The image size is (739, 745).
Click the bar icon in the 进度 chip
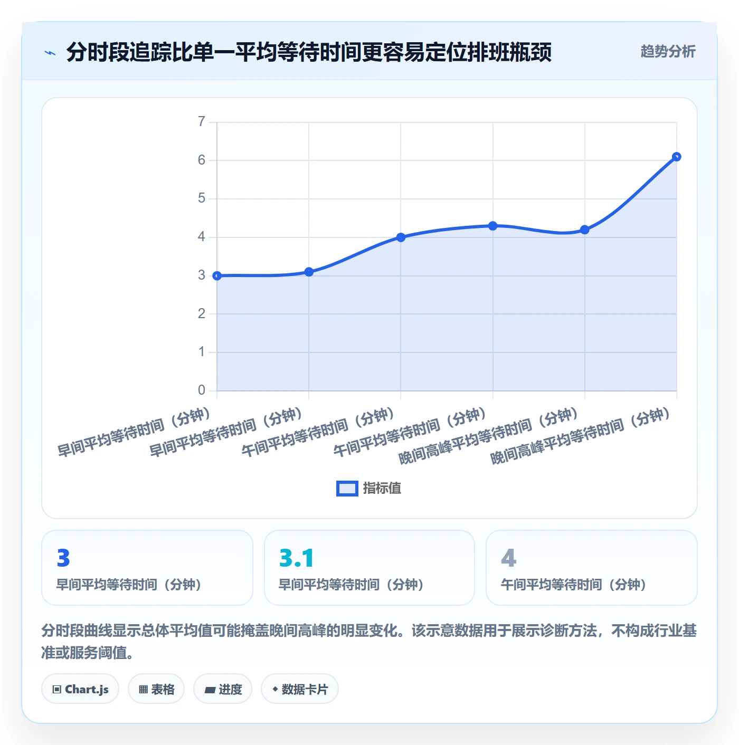pos(210,690)
